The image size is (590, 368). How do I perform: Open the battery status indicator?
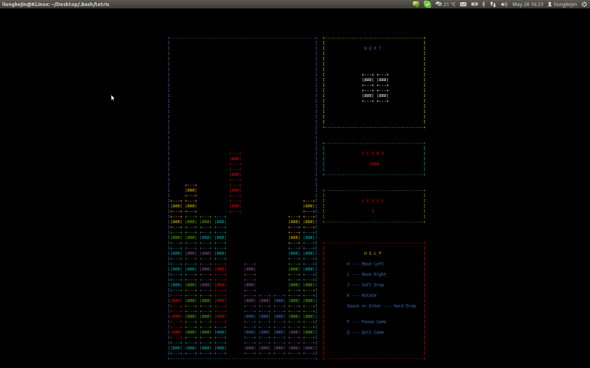tap(474, 4)
